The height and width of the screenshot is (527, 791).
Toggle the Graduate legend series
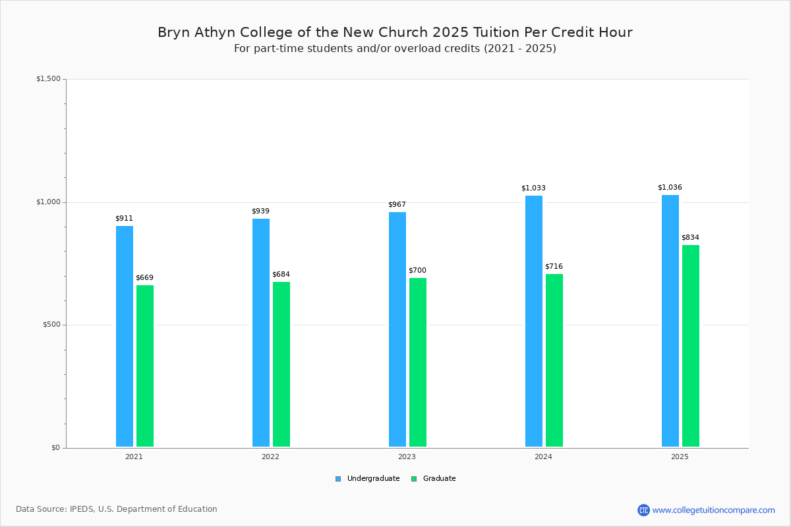434,479
